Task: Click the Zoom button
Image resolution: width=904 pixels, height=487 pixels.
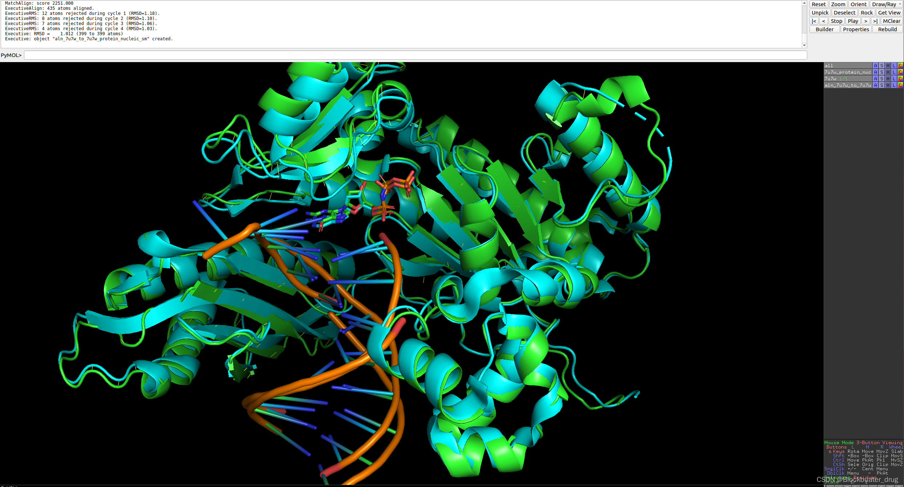Action: coord(838,4)
